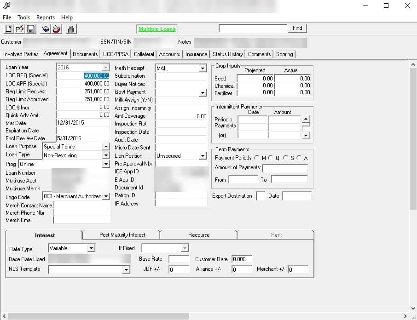Open the File menu

[x=7, y=17]
